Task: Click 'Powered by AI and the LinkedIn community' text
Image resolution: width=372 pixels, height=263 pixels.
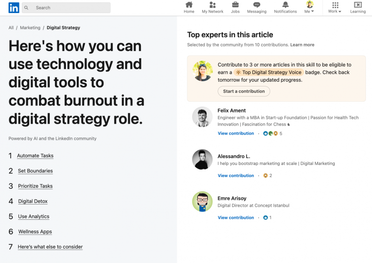Action: 53,138
